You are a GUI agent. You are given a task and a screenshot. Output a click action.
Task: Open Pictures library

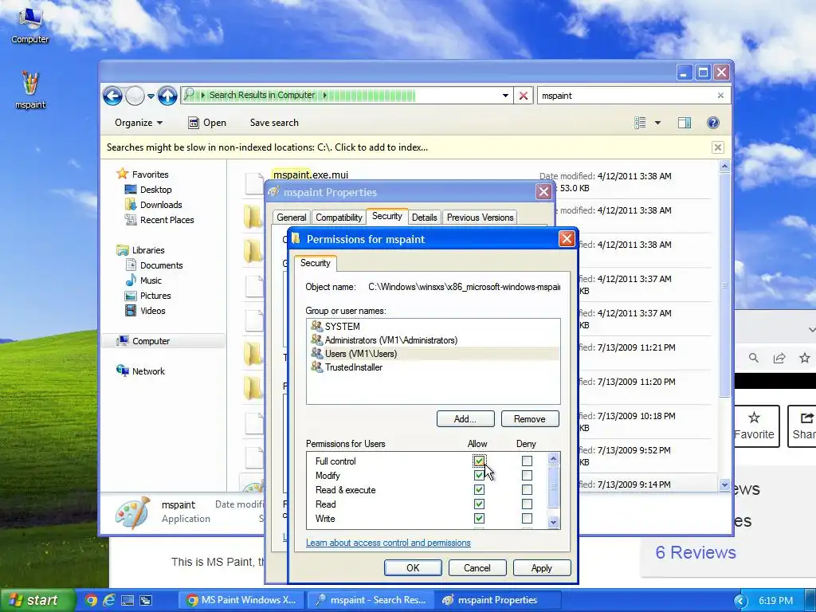147,295
